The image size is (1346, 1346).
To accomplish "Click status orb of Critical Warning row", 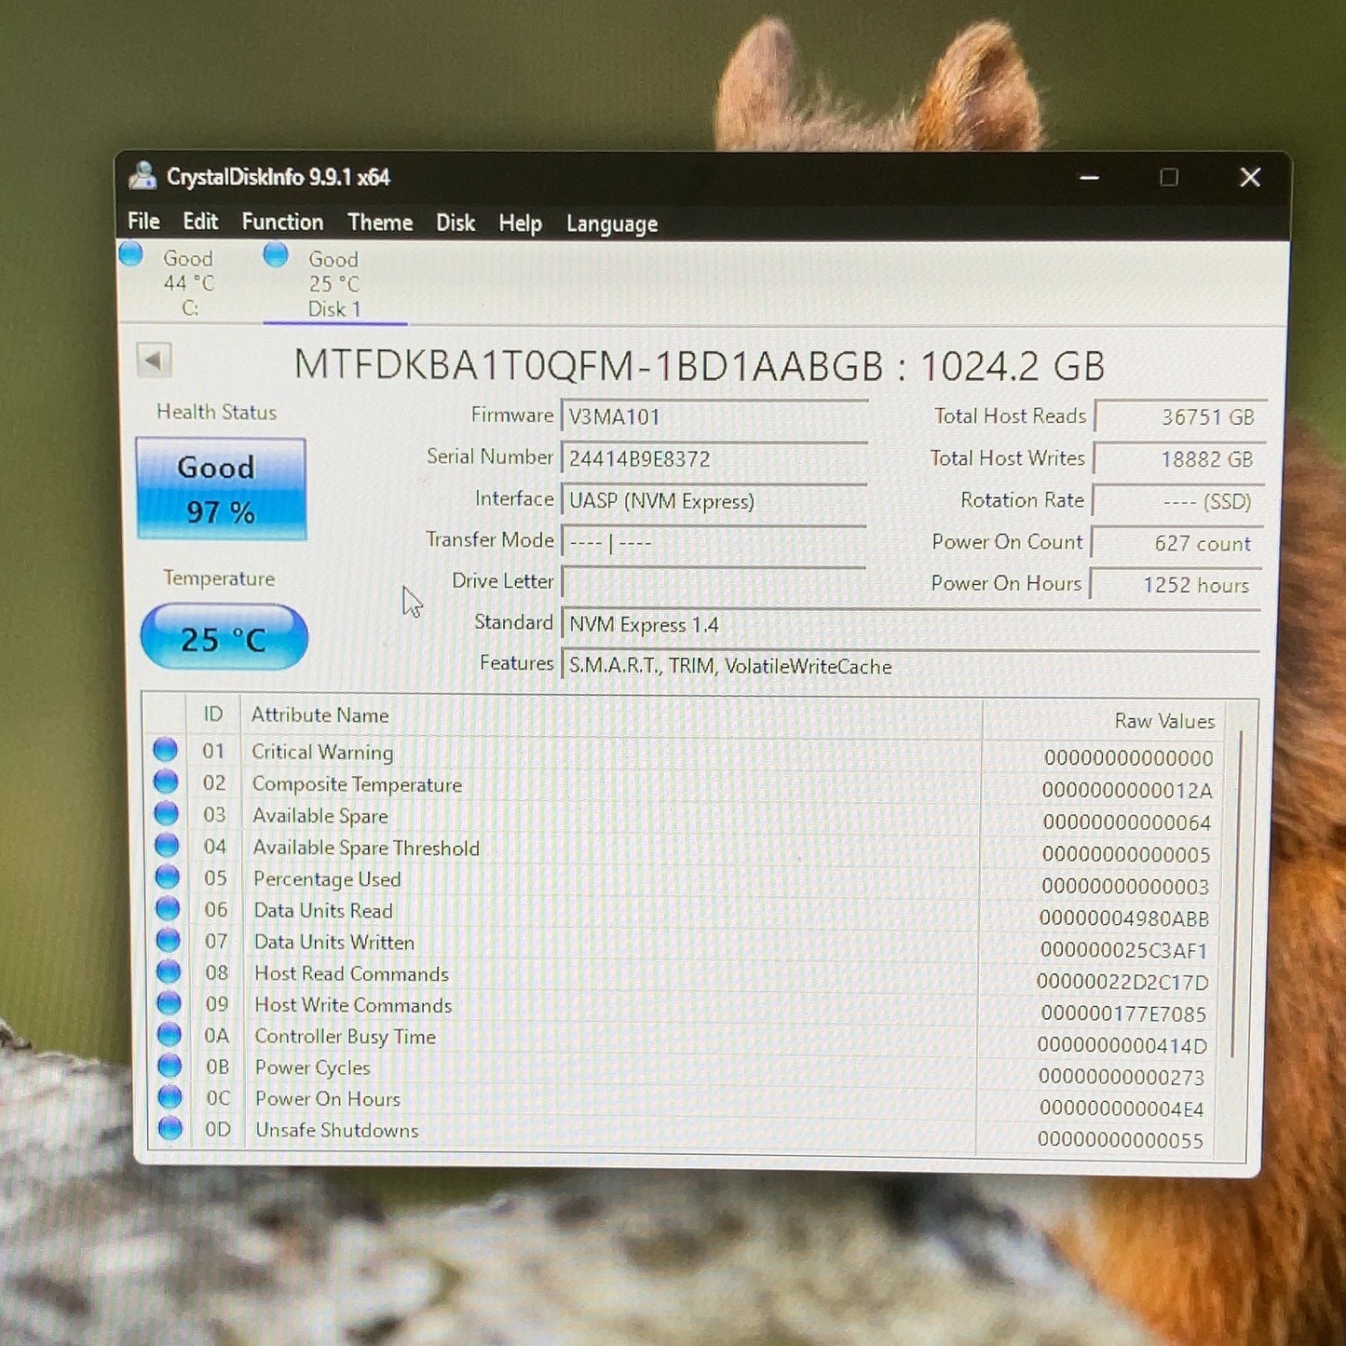I will 166,749.
